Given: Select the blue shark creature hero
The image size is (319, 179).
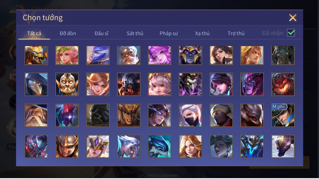Looking at the screenshot, I should tap(159, 146).
